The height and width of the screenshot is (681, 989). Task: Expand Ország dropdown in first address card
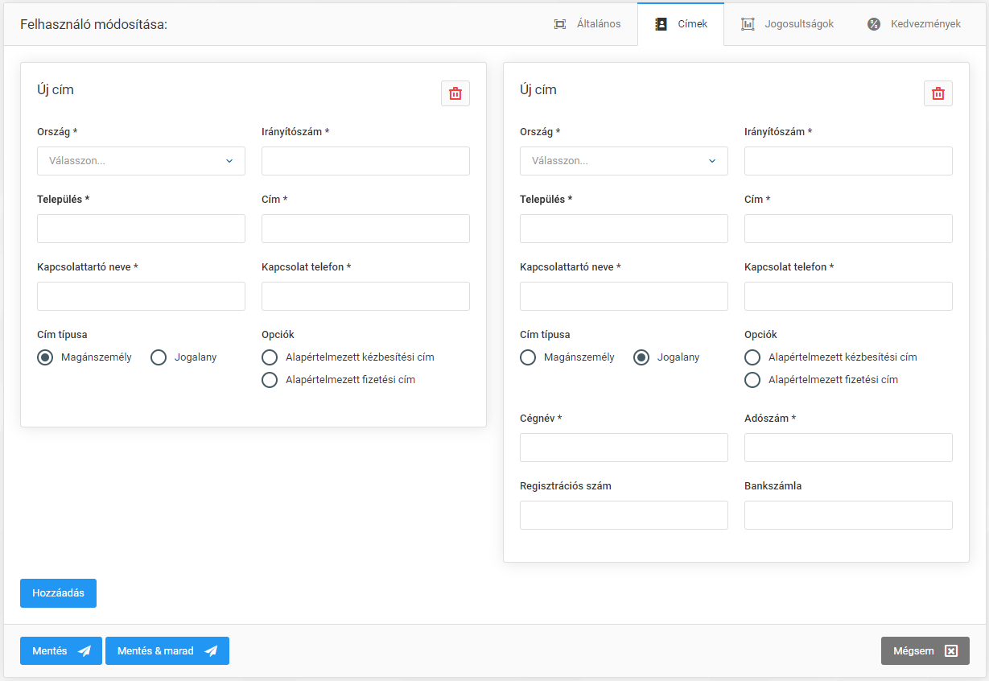pyautogui.click(x=141, y=161)
